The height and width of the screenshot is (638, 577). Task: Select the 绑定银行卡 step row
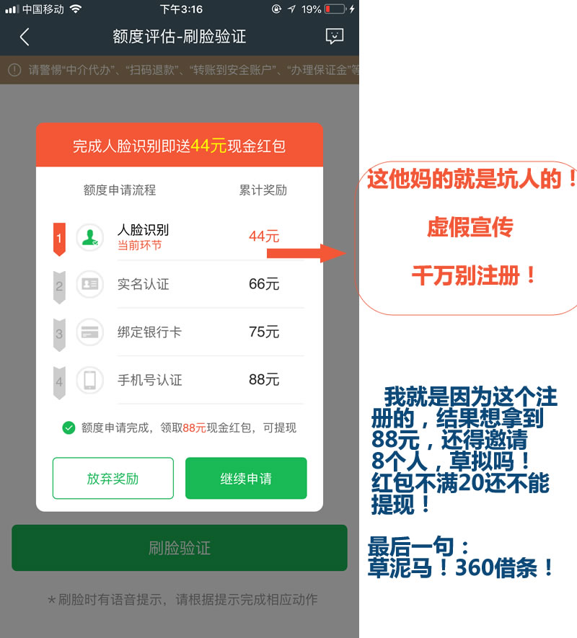click(179, 332)
